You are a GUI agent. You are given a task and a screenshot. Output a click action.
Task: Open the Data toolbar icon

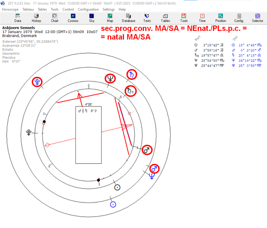coord(18,18)
